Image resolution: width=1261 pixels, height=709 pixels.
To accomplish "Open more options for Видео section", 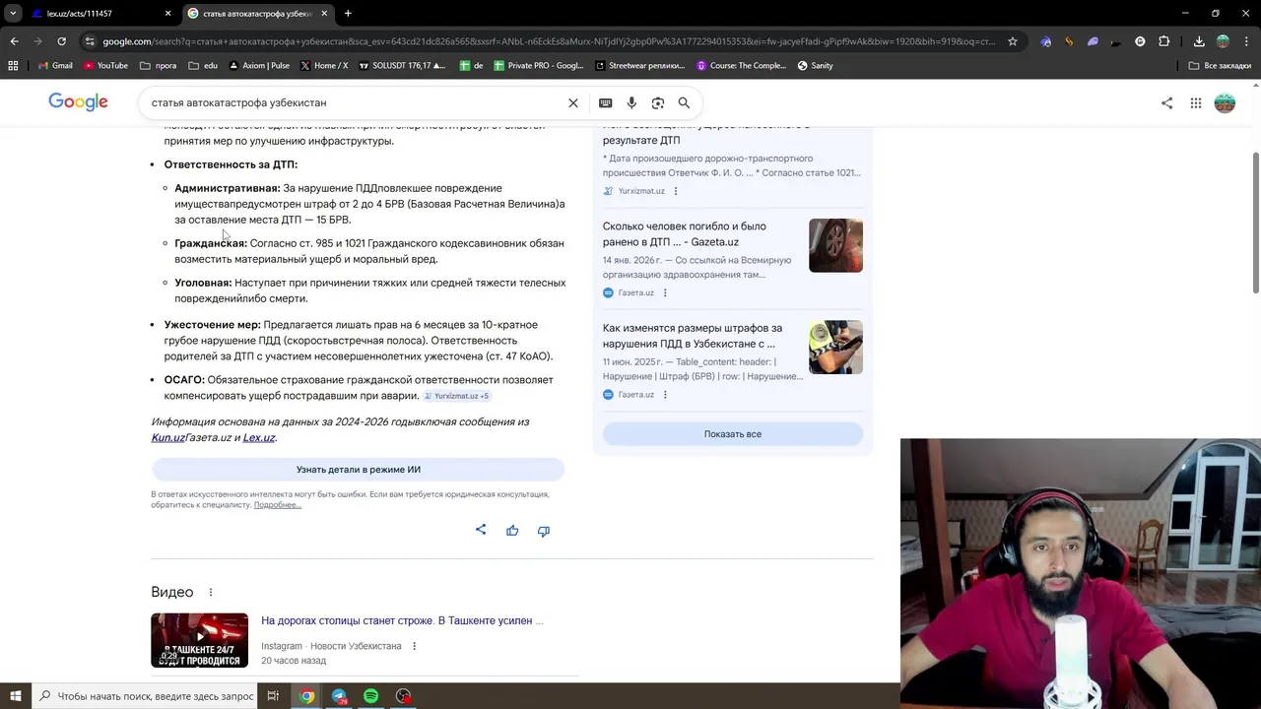I will click(x=210, y=592).
